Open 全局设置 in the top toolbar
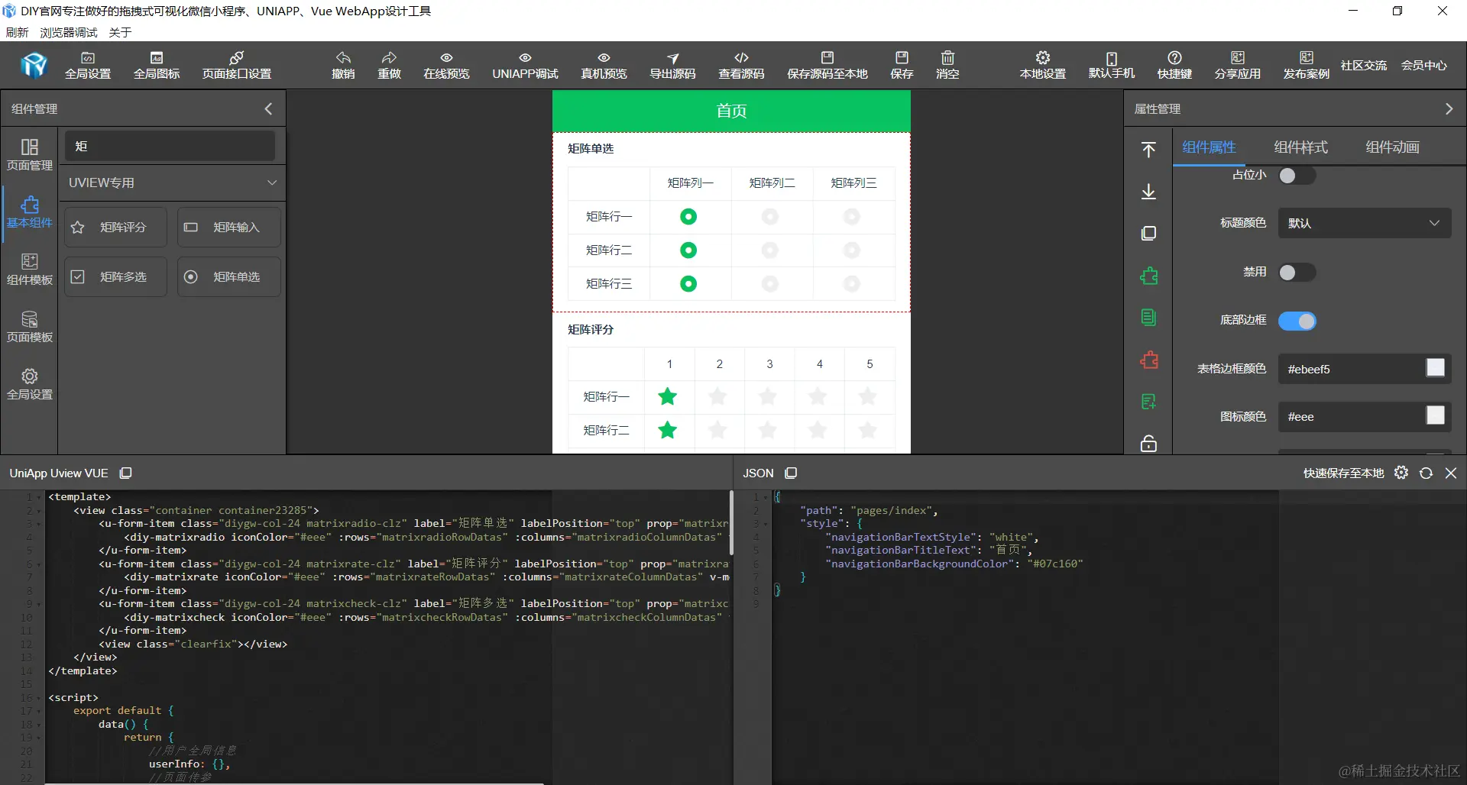Viewport: 1467px width, 785px height. point(88,66)
